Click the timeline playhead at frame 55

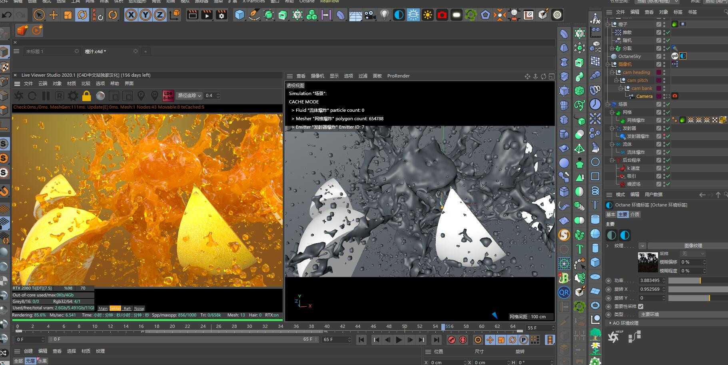click(443, 327)
